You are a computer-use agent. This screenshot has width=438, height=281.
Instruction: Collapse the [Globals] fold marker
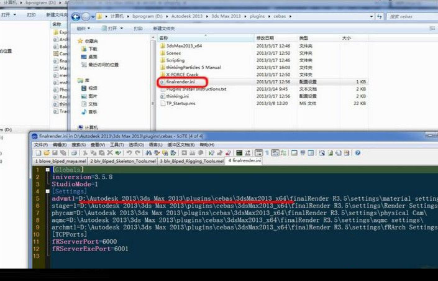click(x=47, y=170)
